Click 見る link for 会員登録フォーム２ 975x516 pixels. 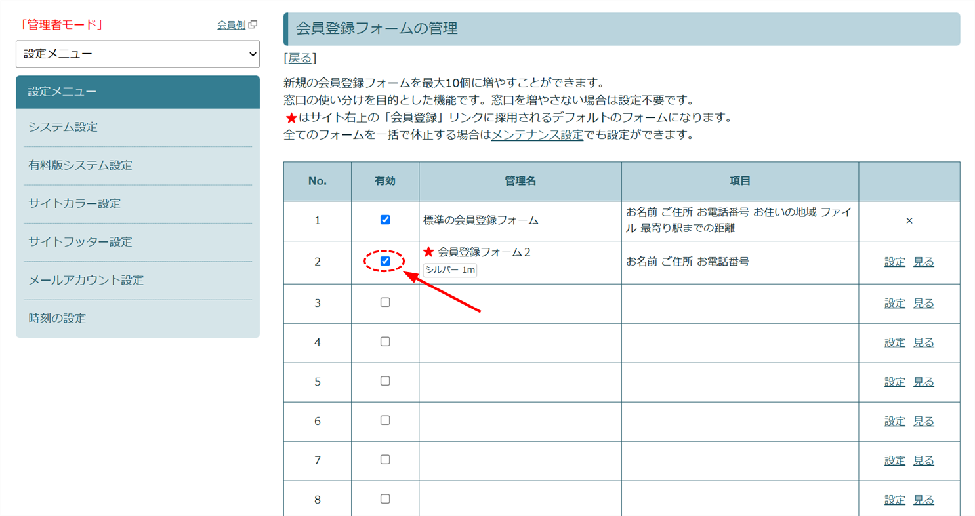[923, 262]
